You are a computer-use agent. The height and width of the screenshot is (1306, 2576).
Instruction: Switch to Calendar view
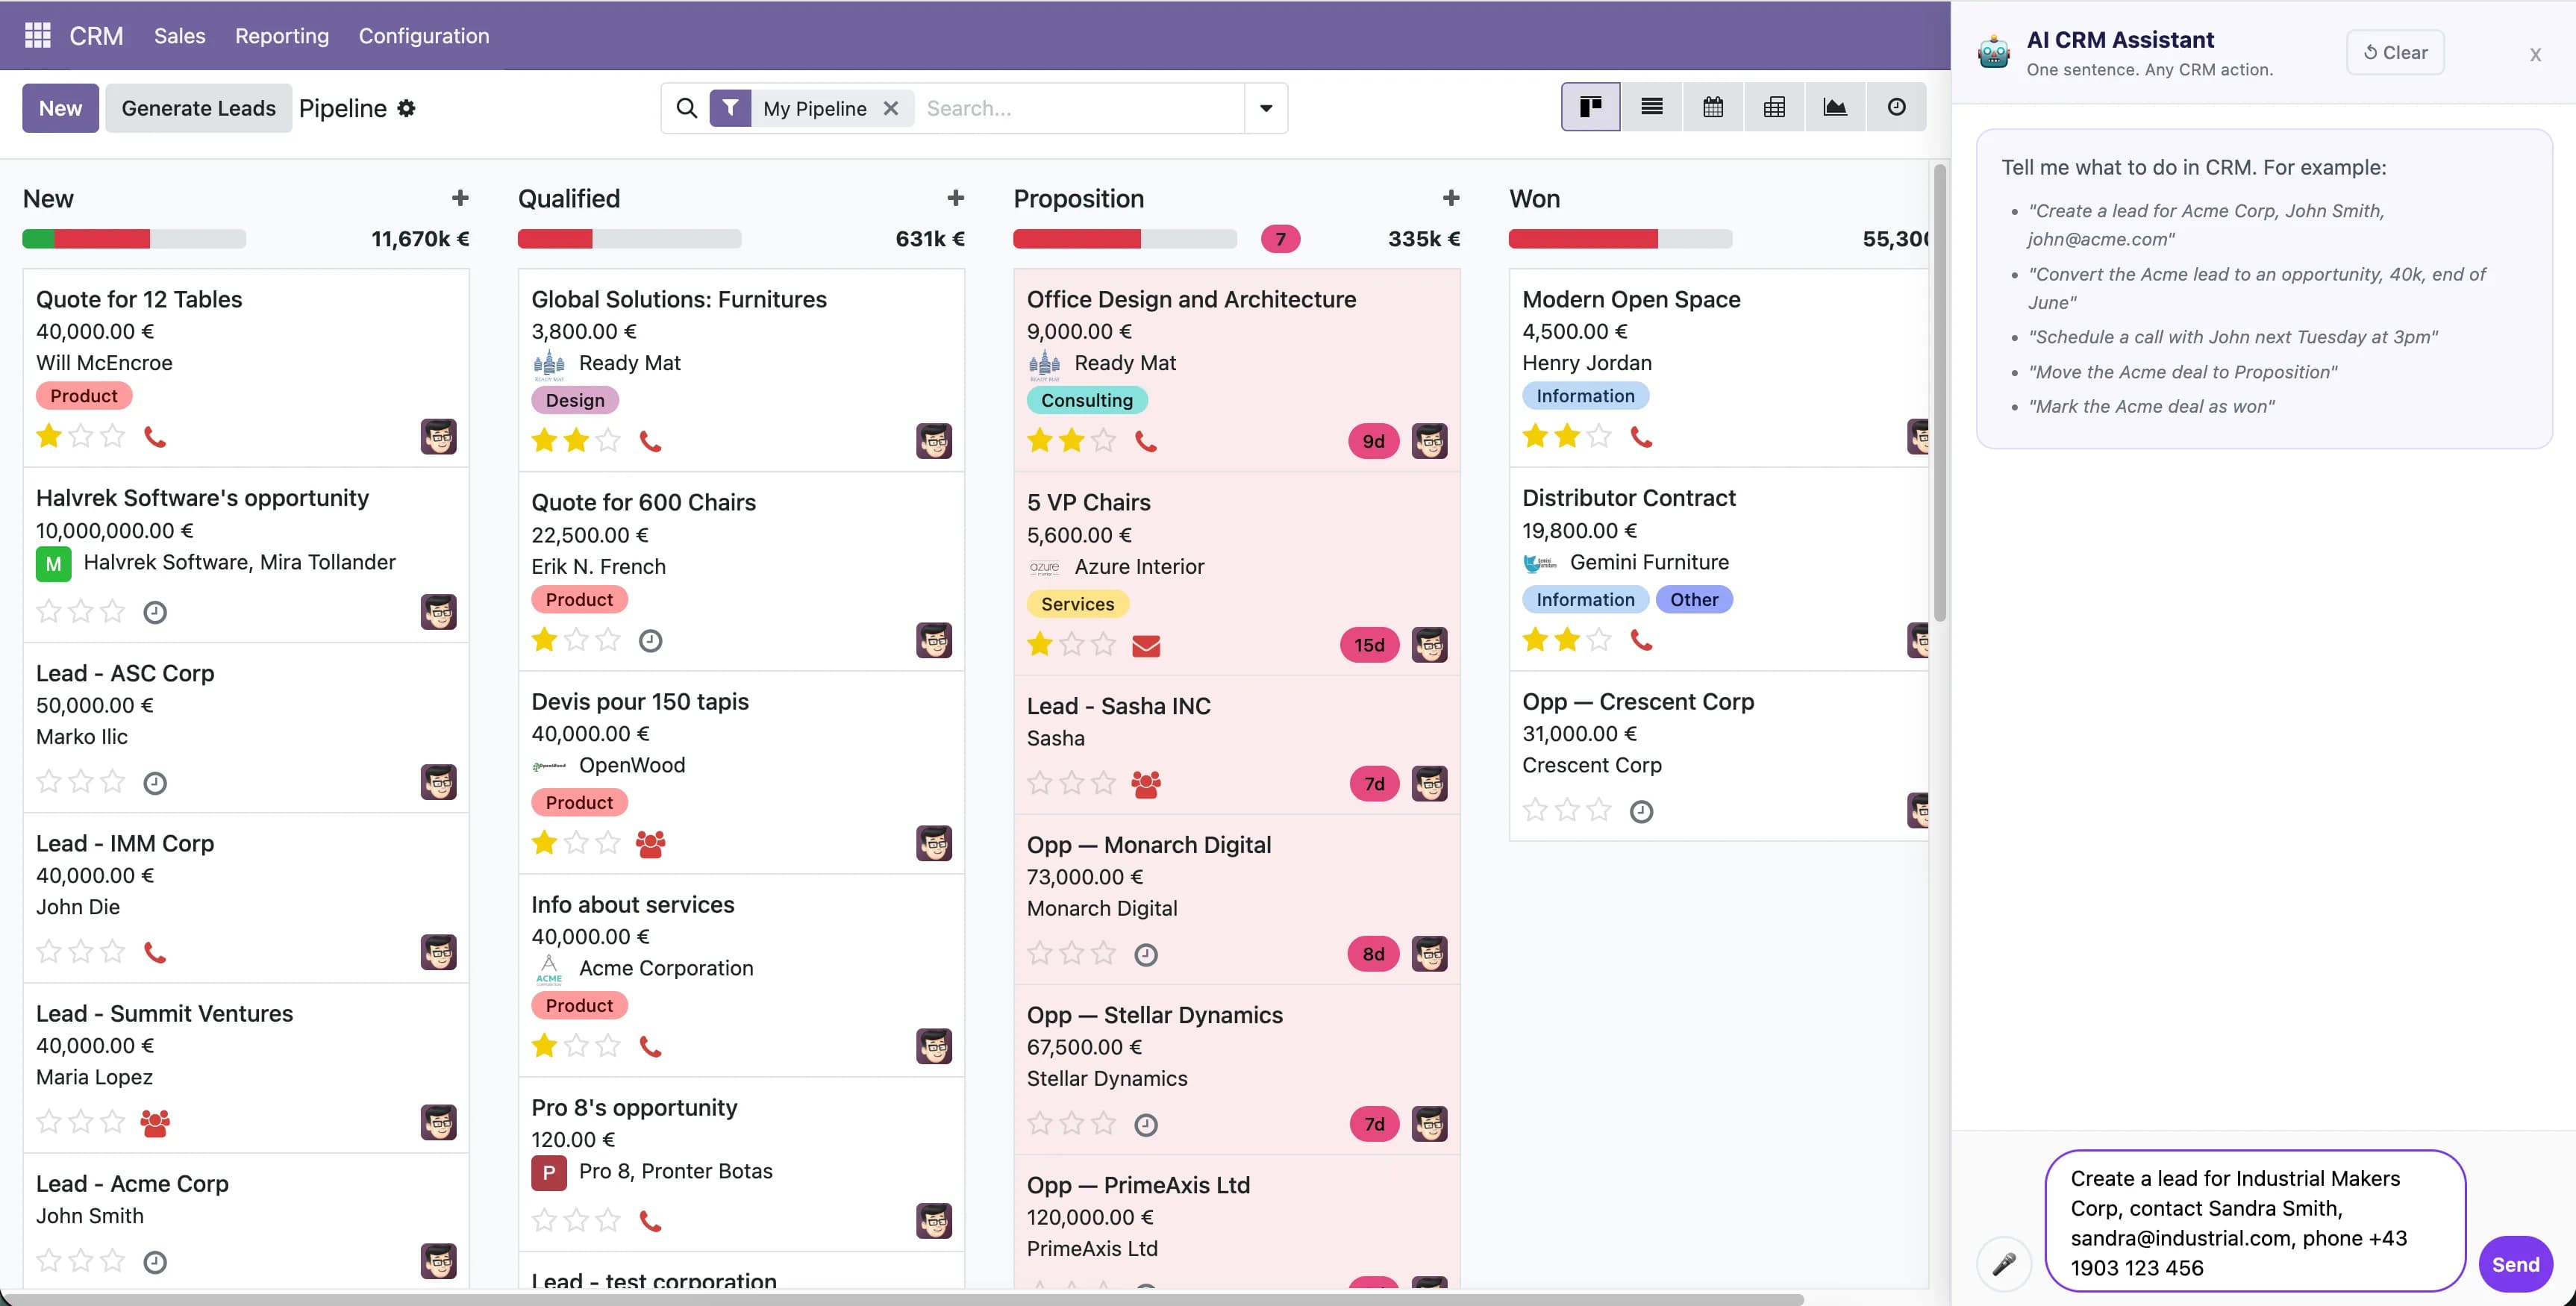(x=1712, y=107)
